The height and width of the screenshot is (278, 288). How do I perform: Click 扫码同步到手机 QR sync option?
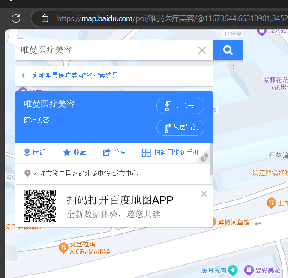[170, 152]
